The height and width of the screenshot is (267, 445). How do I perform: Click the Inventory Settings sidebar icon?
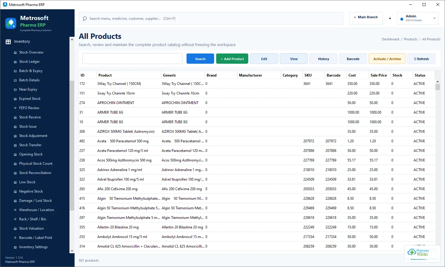(15, 247)
